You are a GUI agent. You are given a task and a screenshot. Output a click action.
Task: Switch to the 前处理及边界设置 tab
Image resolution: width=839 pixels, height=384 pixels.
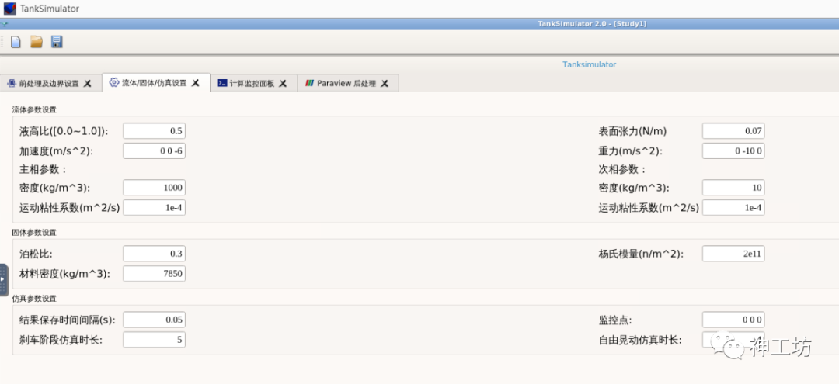click(x=49, y=83)
